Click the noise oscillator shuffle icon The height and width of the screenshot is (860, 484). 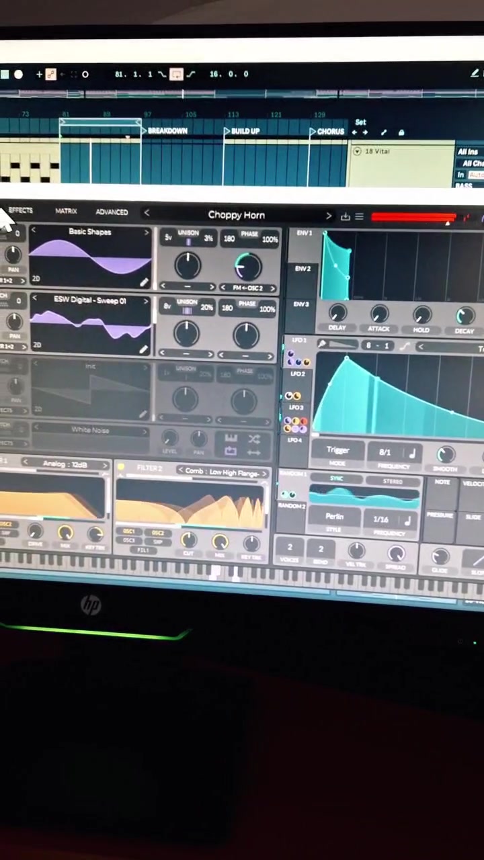[254, 439]
